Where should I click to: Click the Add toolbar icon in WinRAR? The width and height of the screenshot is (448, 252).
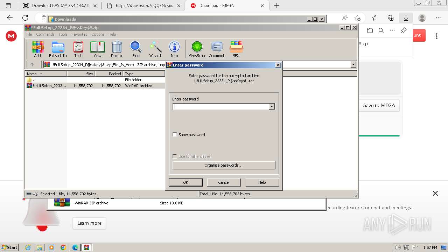pyautogui.click(x=37, y=49)
